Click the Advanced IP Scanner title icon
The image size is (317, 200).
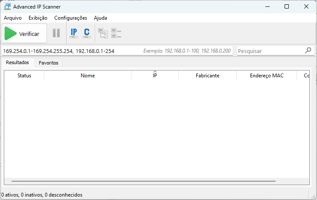click(x=7, y=6)
